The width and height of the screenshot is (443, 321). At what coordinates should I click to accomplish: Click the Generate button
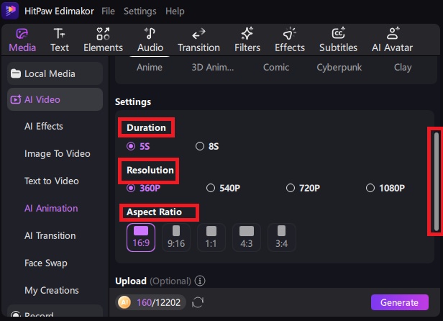pos(399,302)
